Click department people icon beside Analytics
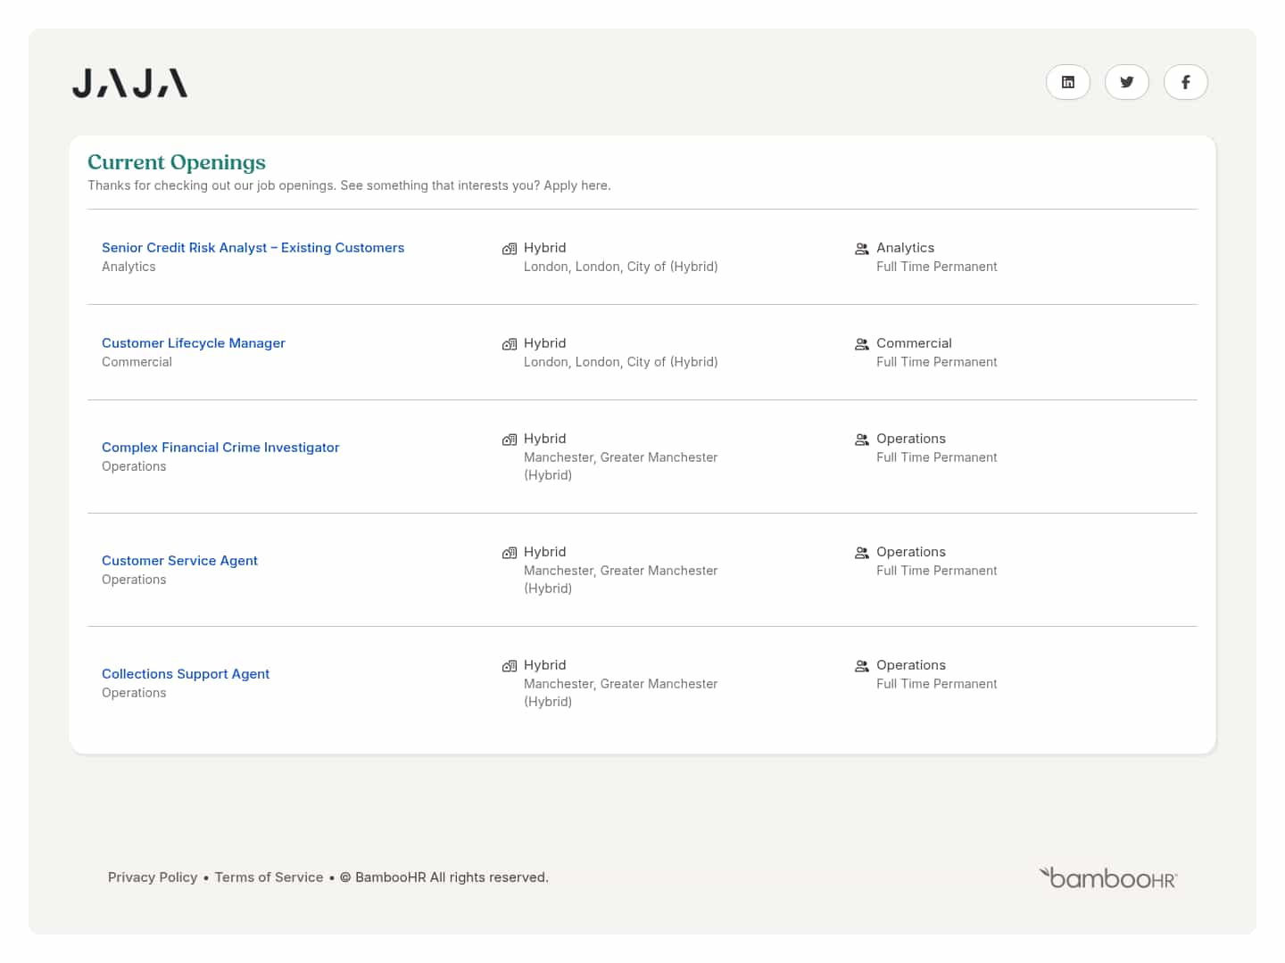The height and width of the screenshot is (963, 1285). [x=862, y=249]
